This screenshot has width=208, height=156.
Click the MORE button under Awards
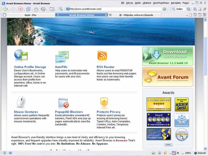(168, 145)
